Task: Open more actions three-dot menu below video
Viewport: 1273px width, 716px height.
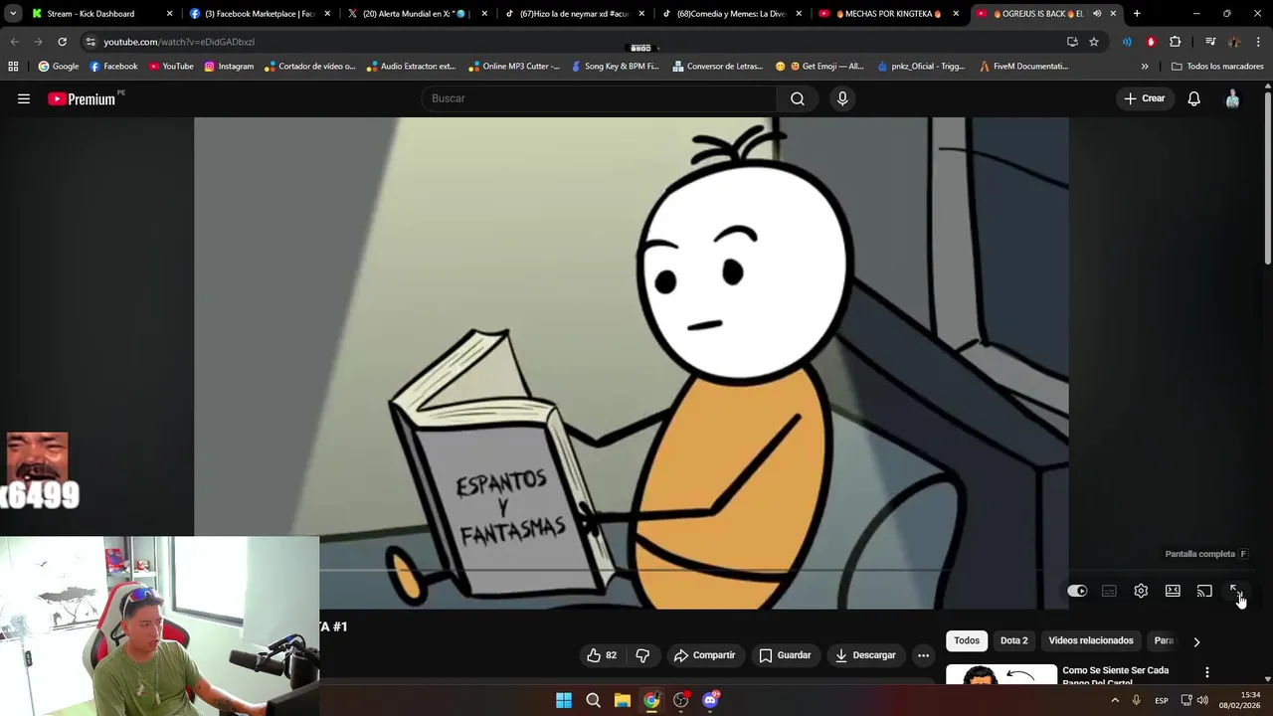Action: [923, 655]
